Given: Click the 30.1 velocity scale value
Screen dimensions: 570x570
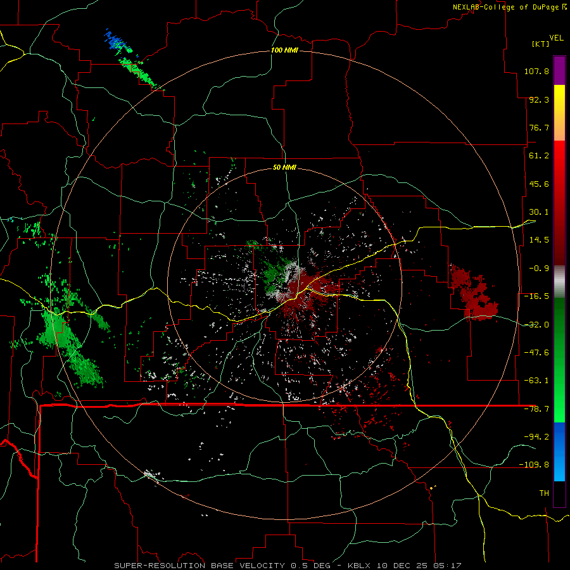Looking at the screenshot, I should 539,212.
